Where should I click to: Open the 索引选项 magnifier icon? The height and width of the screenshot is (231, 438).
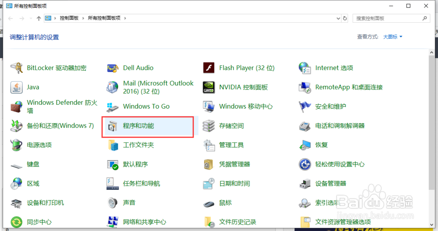[305, 203]
